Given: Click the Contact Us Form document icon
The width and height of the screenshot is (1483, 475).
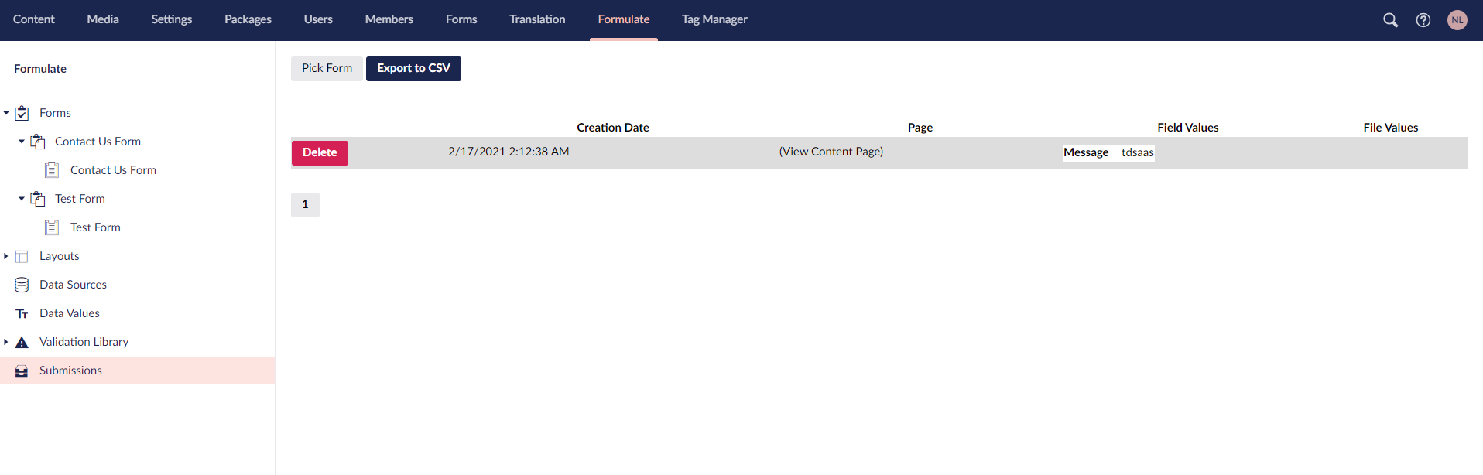Looking at the screenshot, I should [52, 170].
